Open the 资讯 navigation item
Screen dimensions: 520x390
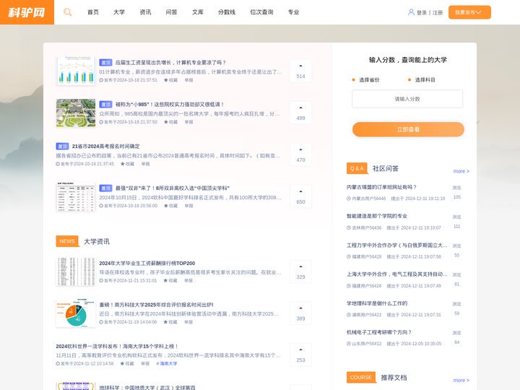pos(145,12)
